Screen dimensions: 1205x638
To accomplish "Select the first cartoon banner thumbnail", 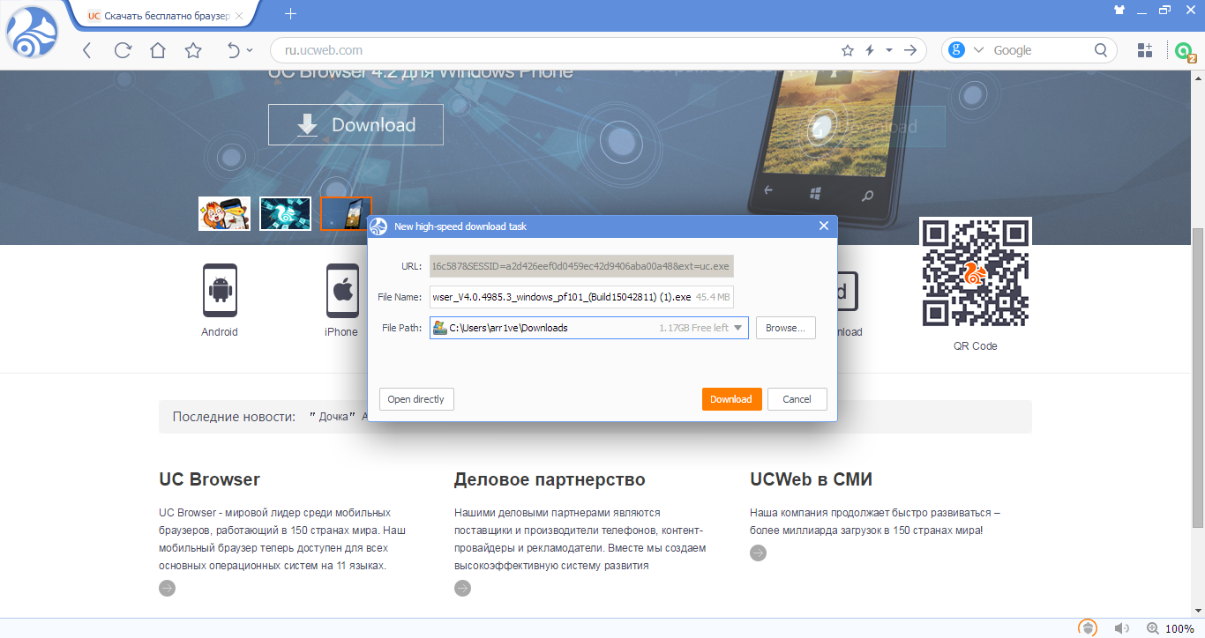I will 224,213.
